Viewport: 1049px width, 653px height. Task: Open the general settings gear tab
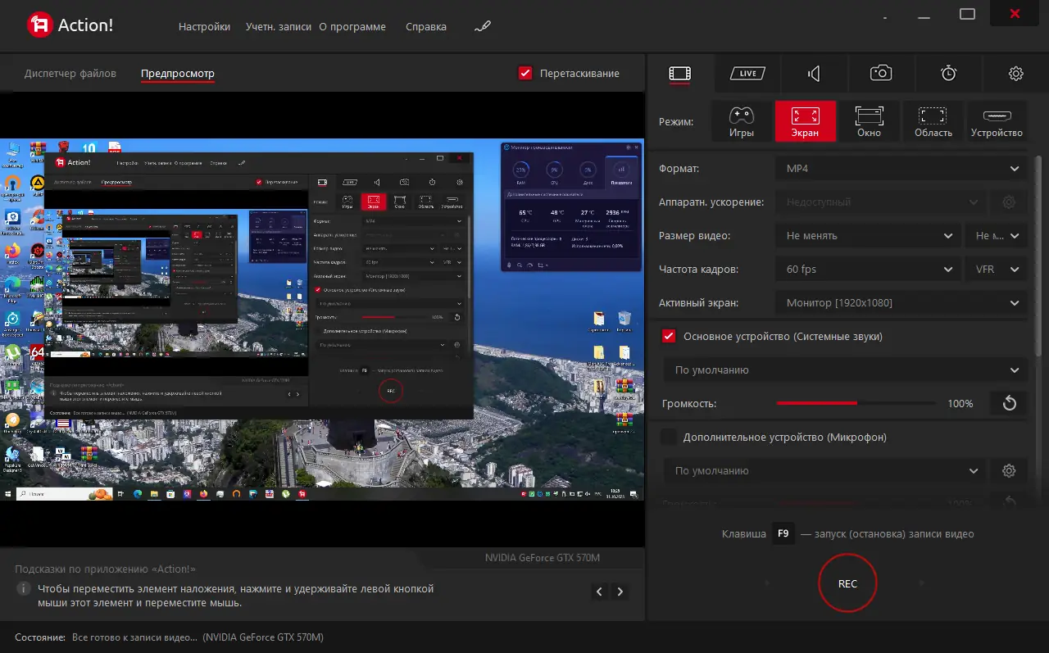(x=1015, y=74)
